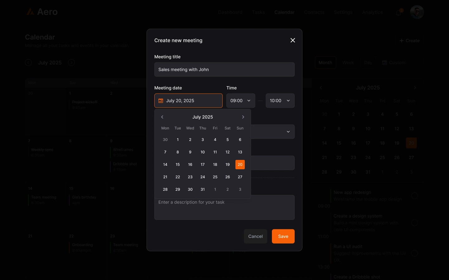
Task: Open the Contacts page from the navigation
Action: (314, 12)
